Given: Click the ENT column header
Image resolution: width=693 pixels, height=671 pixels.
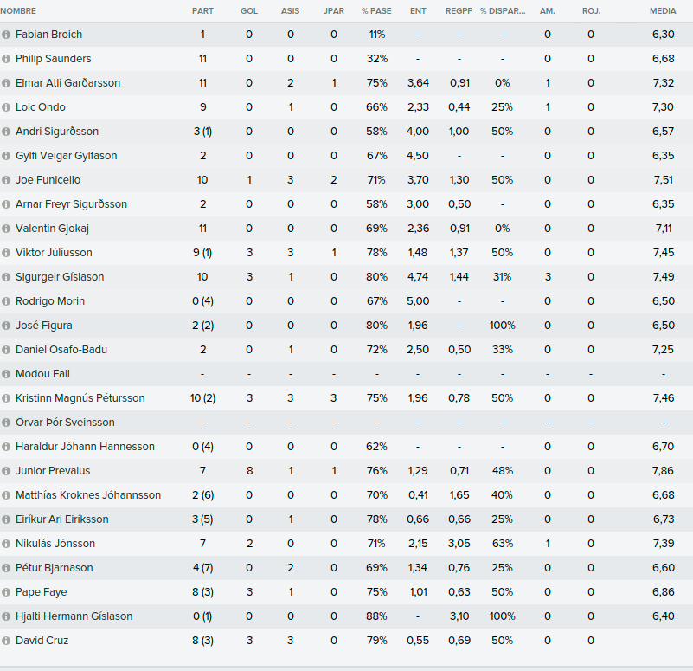Looking at the screenshot, I should tap(418, 11).
